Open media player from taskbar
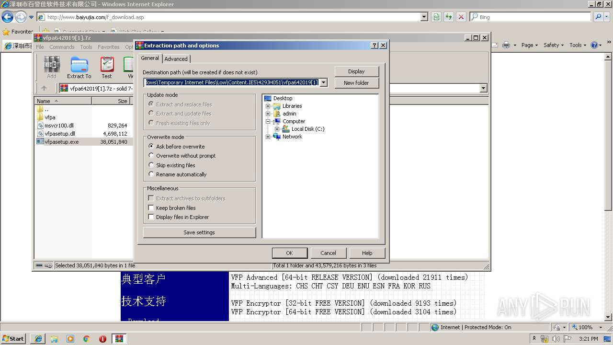 tap(70, 339)
